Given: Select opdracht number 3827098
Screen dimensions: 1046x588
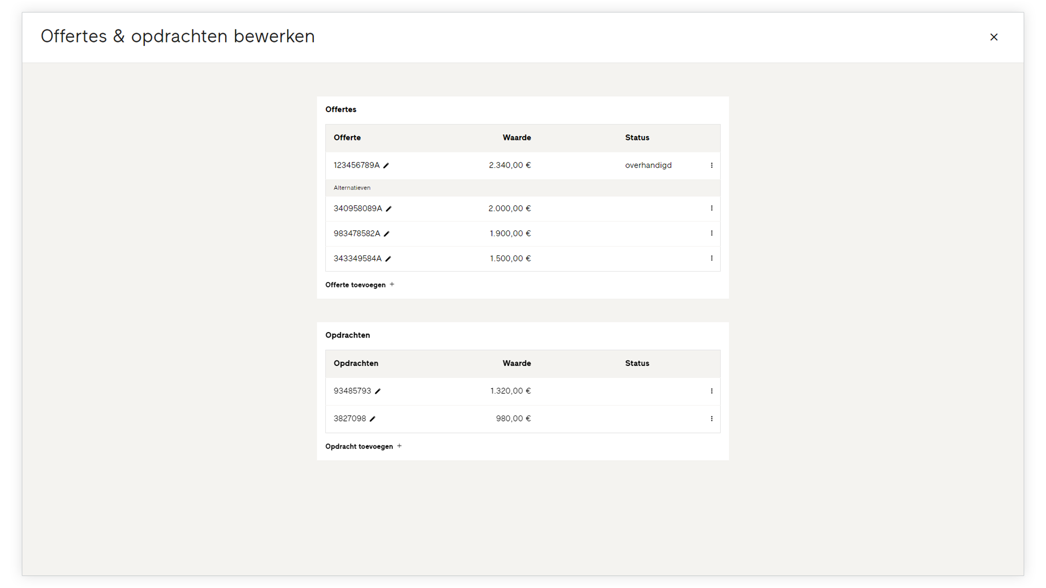Looking at the screenshot, I should [x=350, y=419].
